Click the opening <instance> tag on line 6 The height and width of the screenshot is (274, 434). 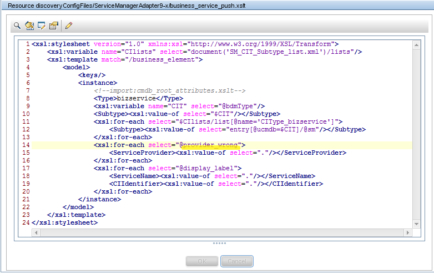98,83
